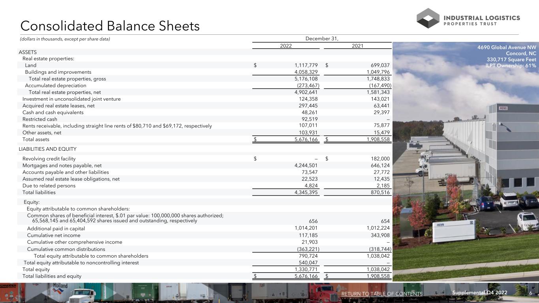Select the Revolving credit facility row label
This screenshot has width=539, height=303.
49,159
